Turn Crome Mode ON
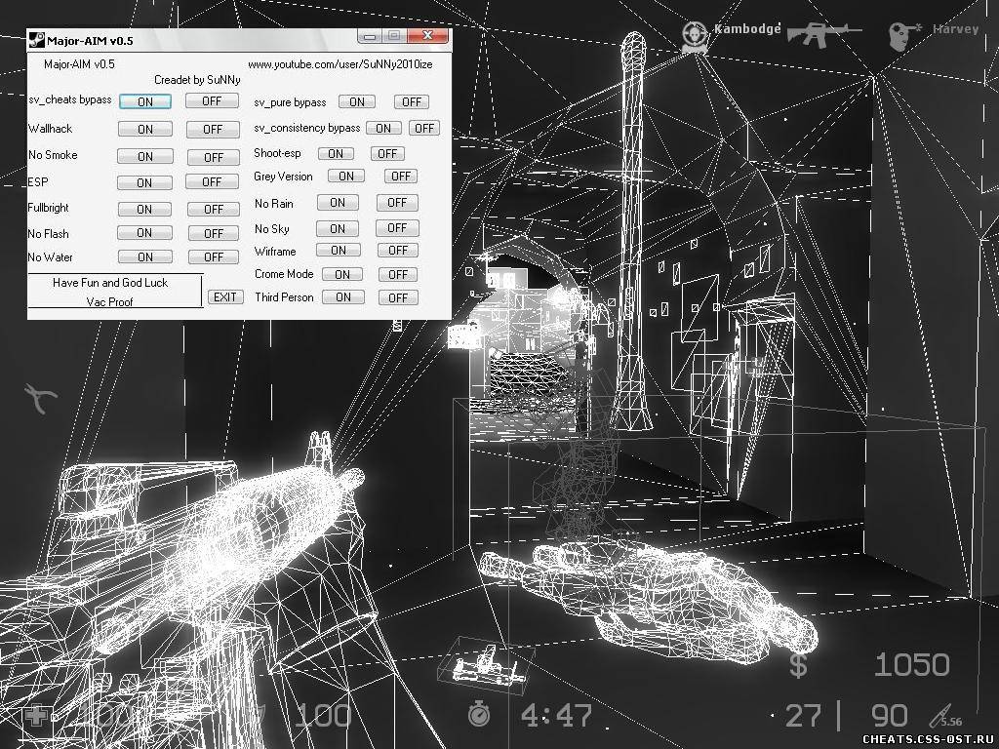The width and height of the screenshot is (999, 749). pos(341,275)
